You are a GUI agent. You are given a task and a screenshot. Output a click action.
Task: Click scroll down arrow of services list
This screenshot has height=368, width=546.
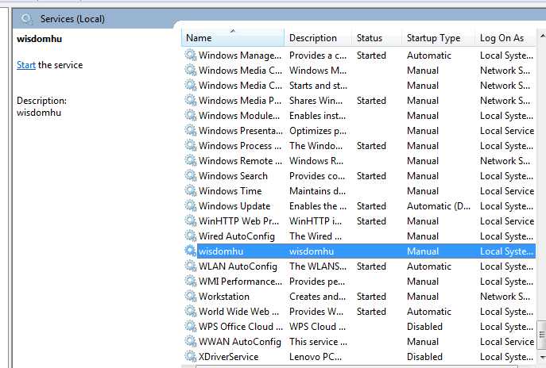[x=542, y=357]
